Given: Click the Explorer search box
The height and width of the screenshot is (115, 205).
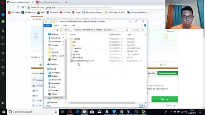Looking at the screenshot, I should [x=137, y=30].
